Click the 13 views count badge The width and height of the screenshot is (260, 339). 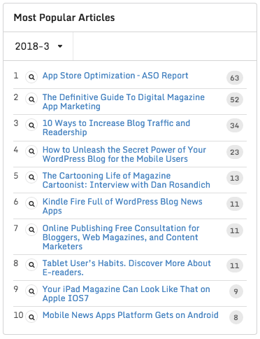(235, 178)
